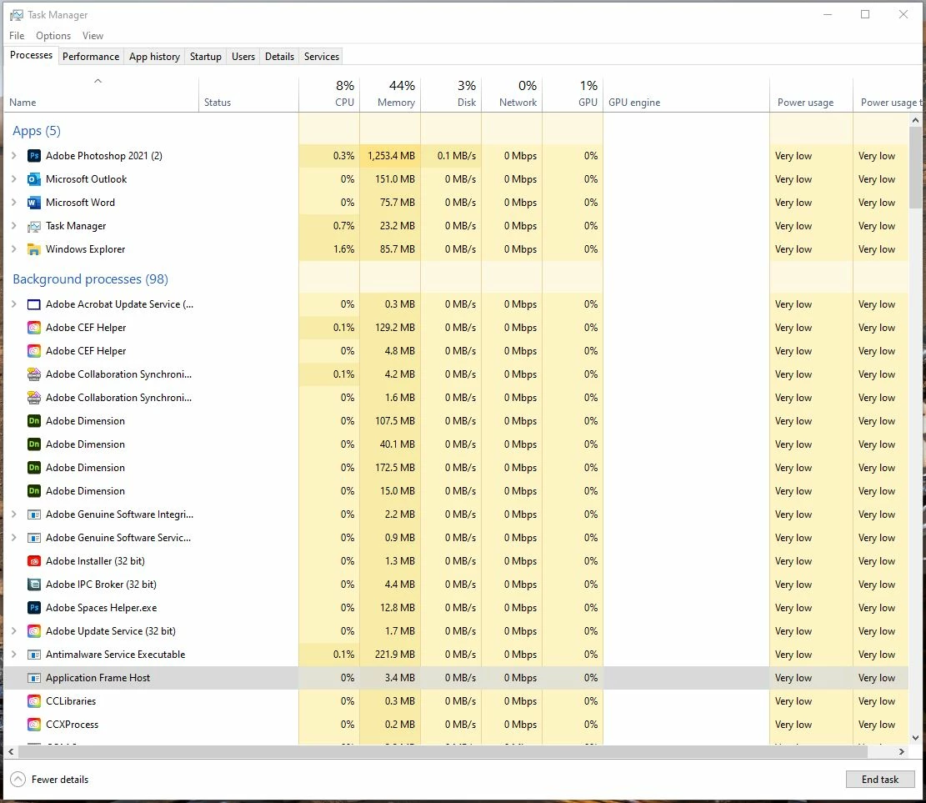This screenshot has height=803, width=926.
Task: Expand the Microsoft Outlook process group
Action: click(13, 179)
